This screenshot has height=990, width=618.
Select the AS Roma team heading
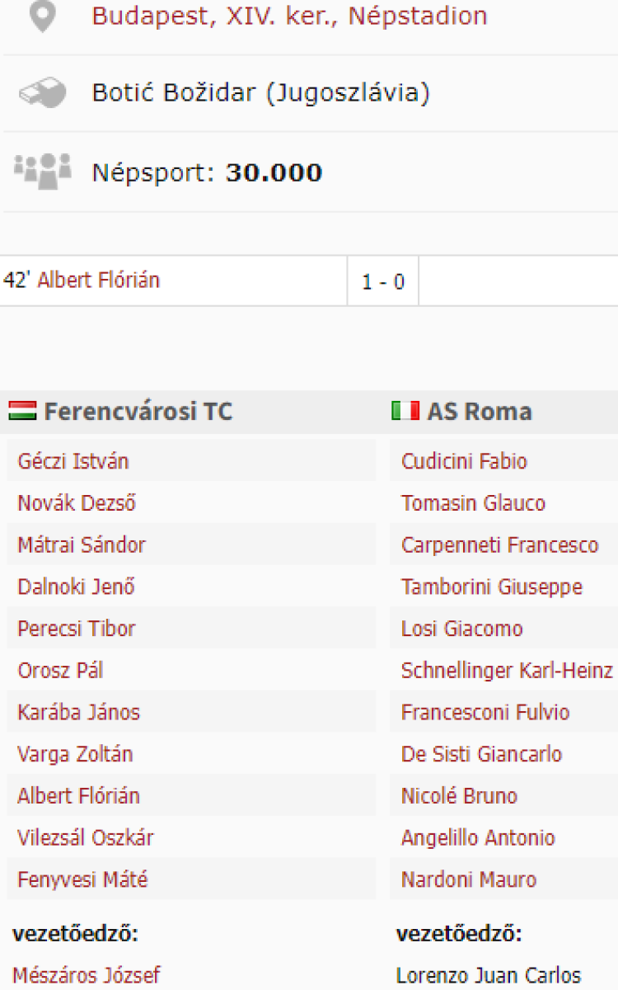[480, 412]
